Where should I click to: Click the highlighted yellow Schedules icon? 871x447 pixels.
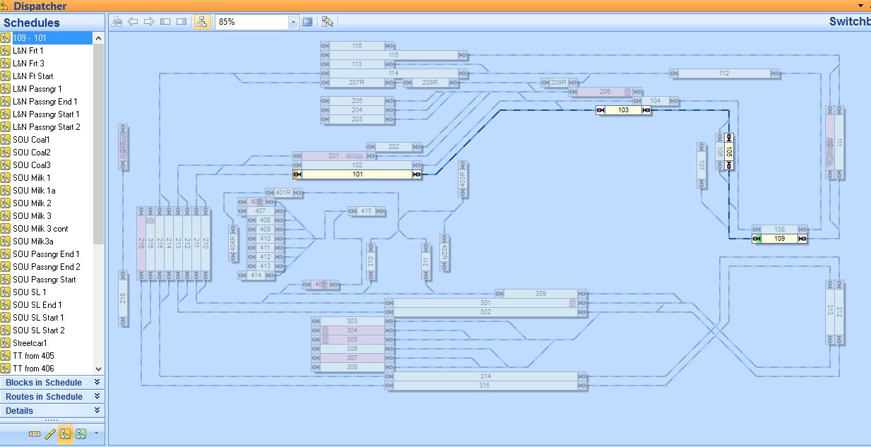pyautogui.click(x=65, y=434)
